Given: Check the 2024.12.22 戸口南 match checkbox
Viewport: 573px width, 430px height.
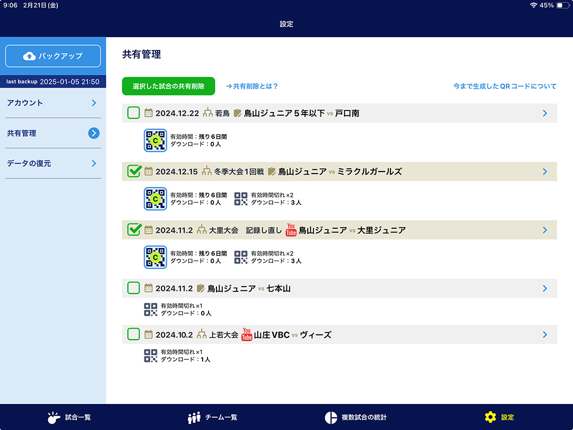Looking at the screenshot, I should pos(134,113).
